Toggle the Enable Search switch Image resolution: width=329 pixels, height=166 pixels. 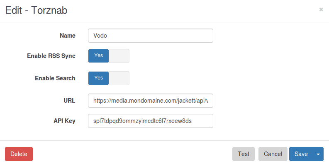point(109,78)
